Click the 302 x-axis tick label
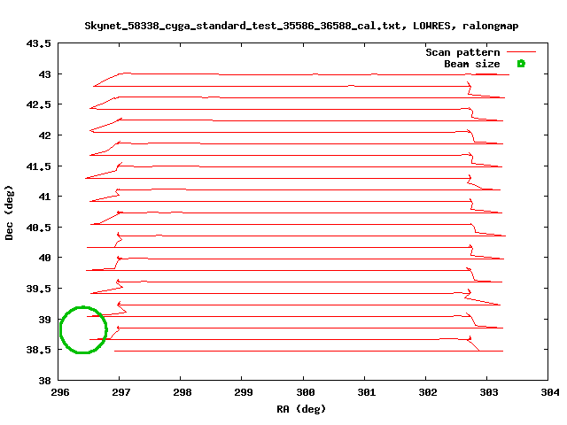Viewport: 567px width, 425px height. [x=428, y=392]
